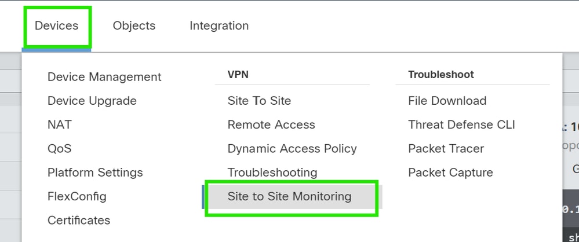Open Certificates entry
Viewport: 579px width, 242px height.
click(x=79, y=220)
